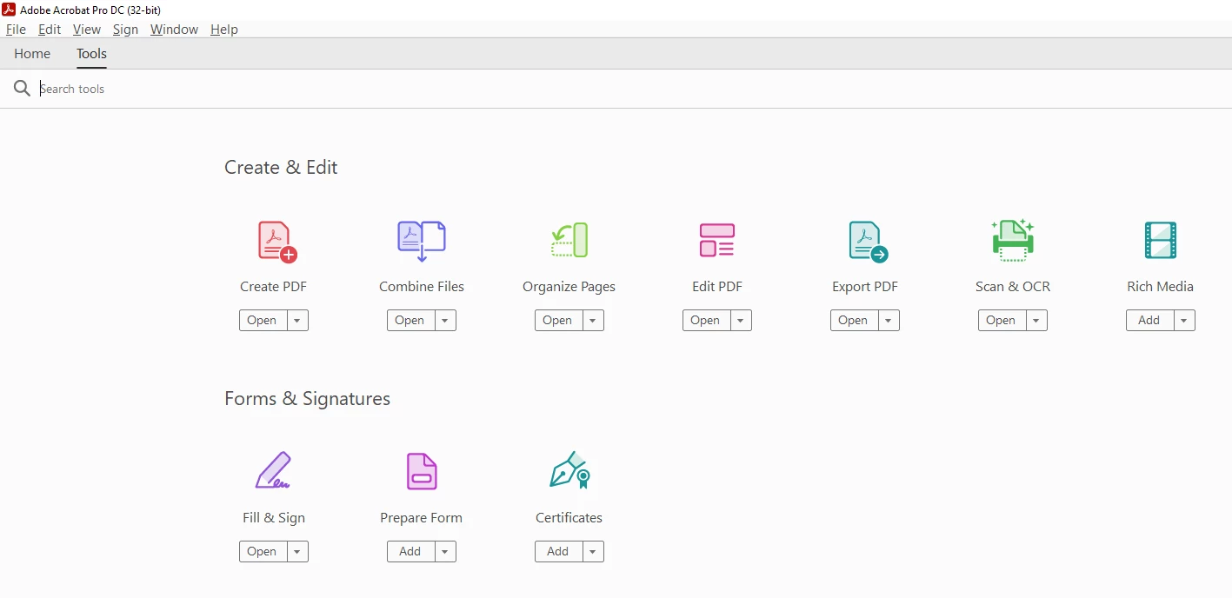Viewport: 1232px width, 598px height.
Task: Click Open button under Export PDF
Action: click(854, 321)
